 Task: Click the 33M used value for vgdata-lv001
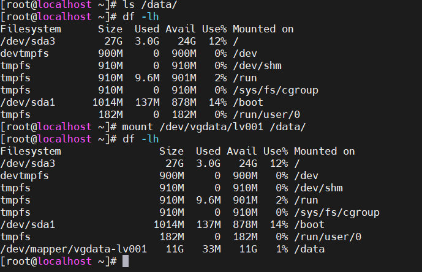click(x=211, y=249)
